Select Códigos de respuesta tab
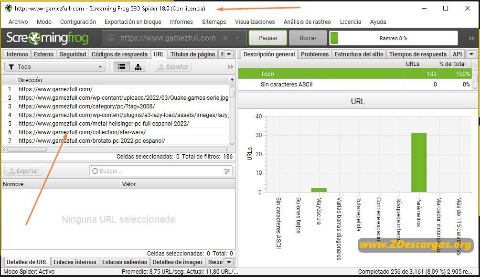This screenshot has width=480, height=277. click(x=119, y=54)
